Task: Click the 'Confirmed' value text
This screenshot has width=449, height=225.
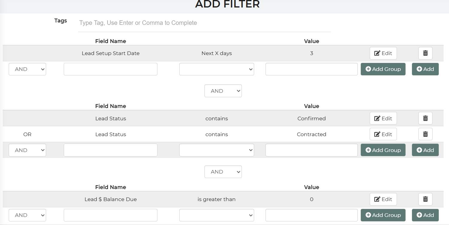Action: [x=312, y=118]
